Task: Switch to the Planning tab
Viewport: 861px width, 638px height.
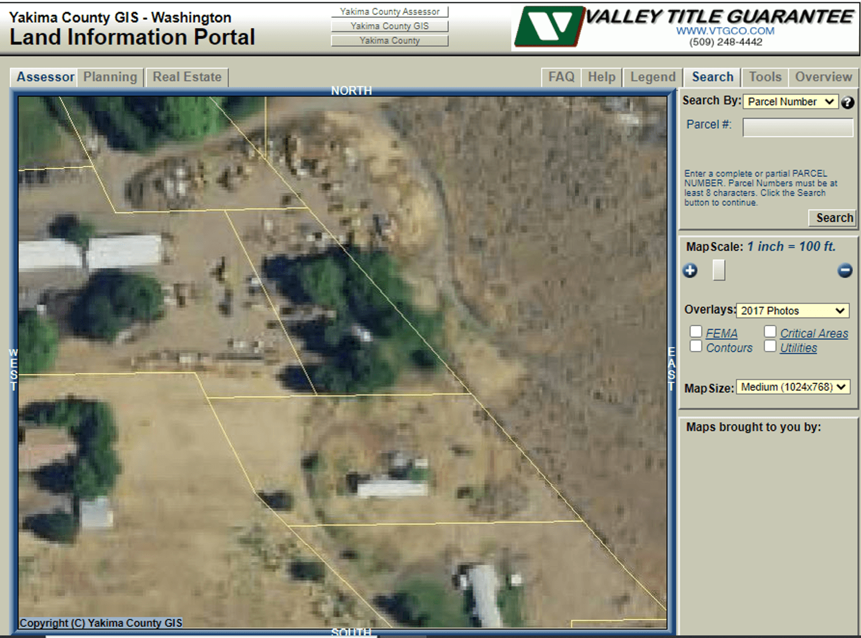Action: click(110, 77)
